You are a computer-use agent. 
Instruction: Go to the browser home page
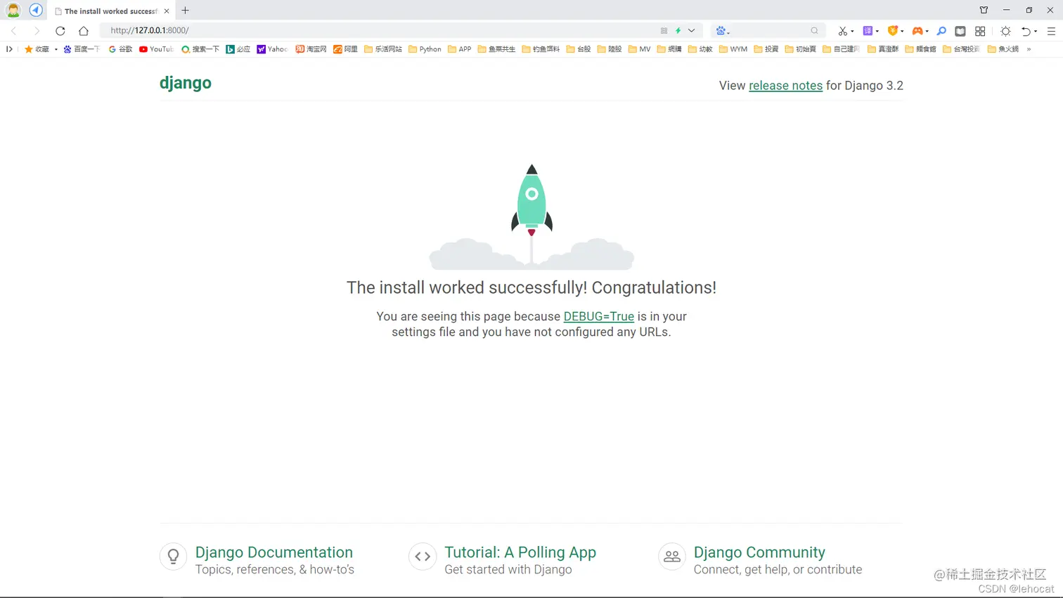[84, 31]
